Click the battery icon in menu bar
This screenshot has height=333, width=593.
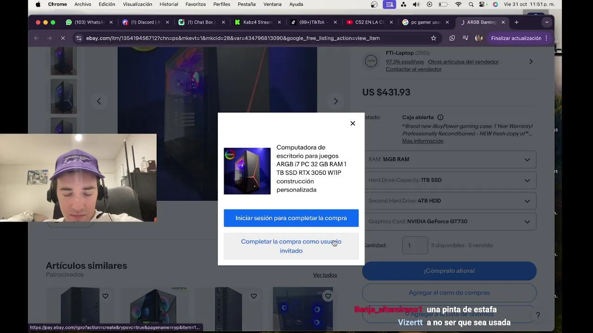(x=443, y=5)
